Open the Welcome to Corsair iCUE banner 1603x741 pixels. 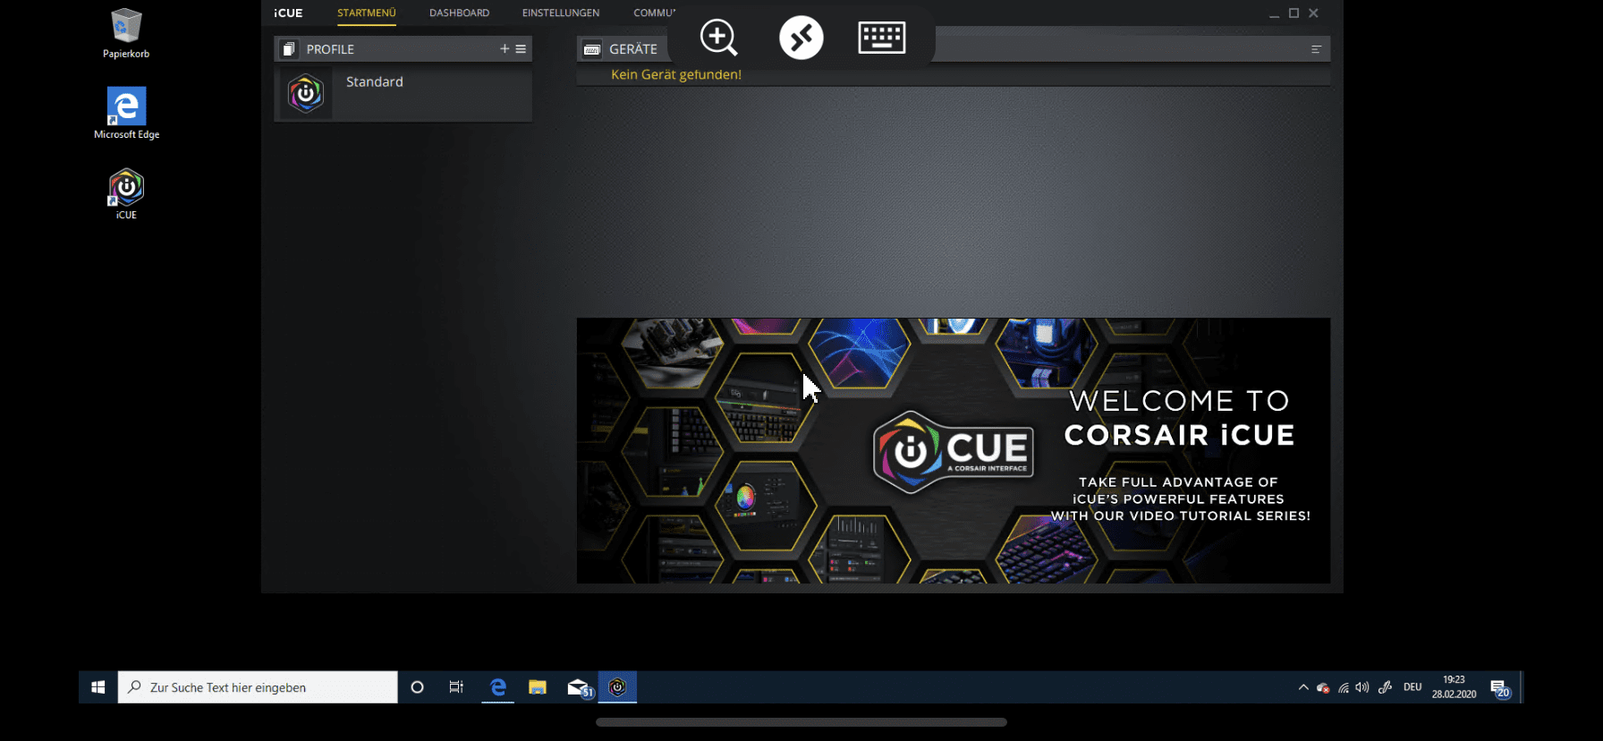pos(954,450)
